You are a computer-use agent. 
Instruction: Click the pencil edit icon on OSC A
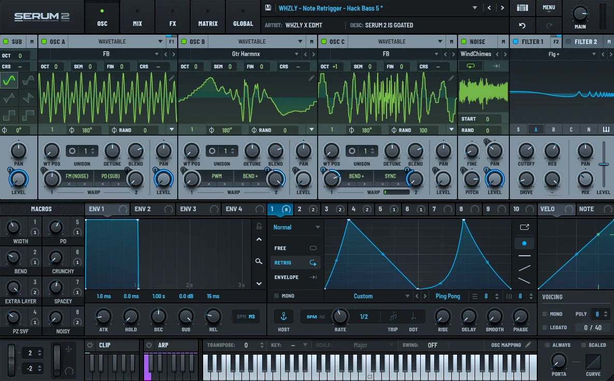coord(172,78)
